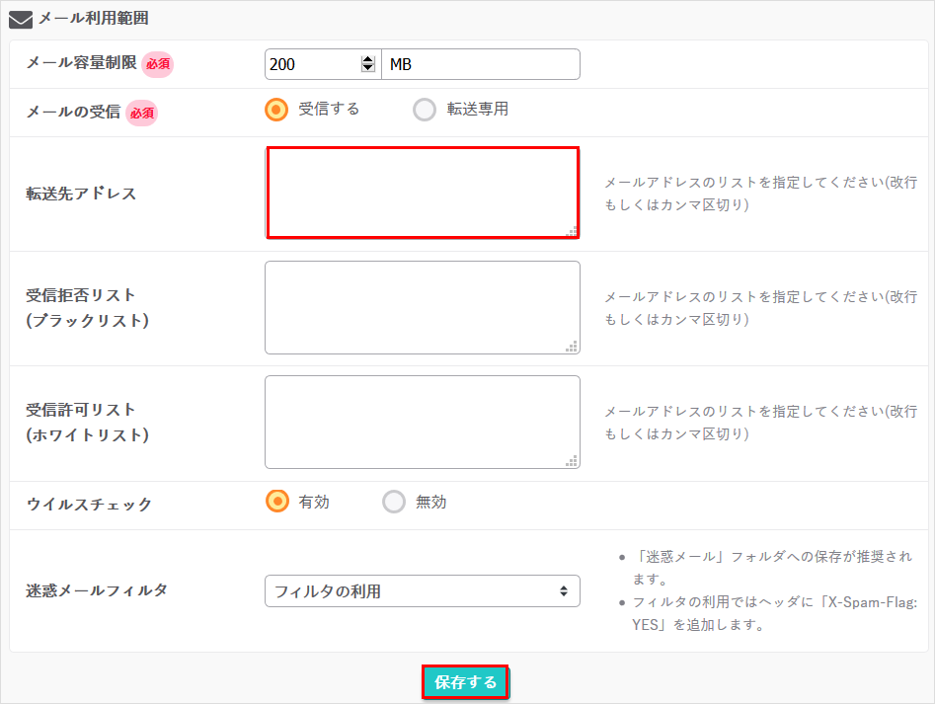The width and height of the screenshot is (935, 704).
Task: Click the 受信拒否リスト blacklist textarea
Action: 423,306
